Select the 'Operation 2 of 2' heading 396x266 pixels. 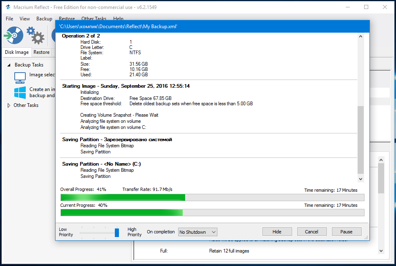coord(81,36)
